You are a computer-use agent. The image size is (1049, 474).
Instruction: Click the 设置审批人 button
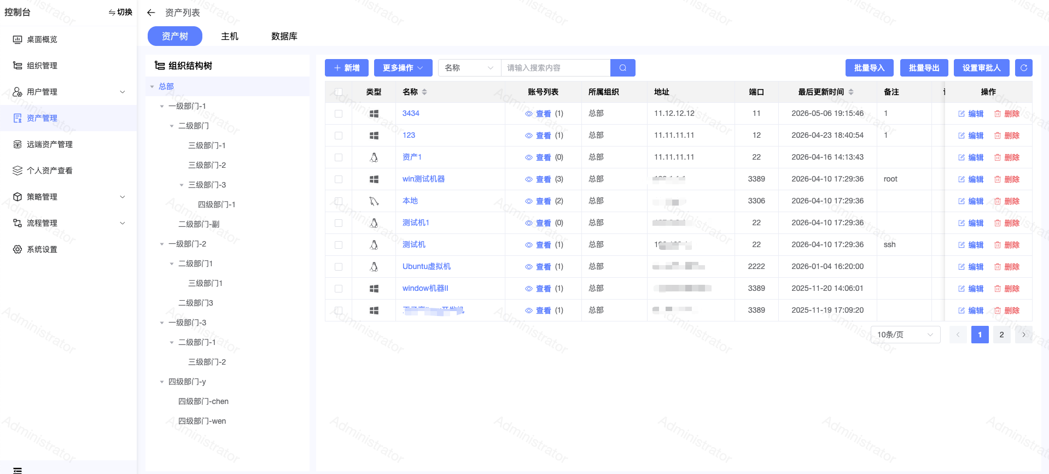[x=982, y=68]
